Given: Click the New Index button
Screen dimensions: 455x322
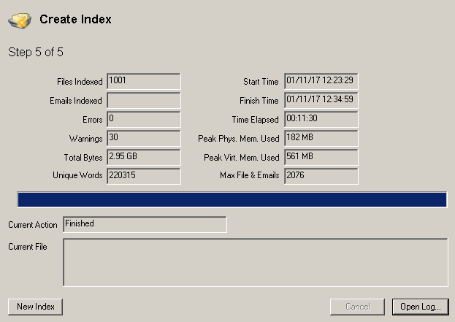Looking at the screenshot, I should pos(35,307).
